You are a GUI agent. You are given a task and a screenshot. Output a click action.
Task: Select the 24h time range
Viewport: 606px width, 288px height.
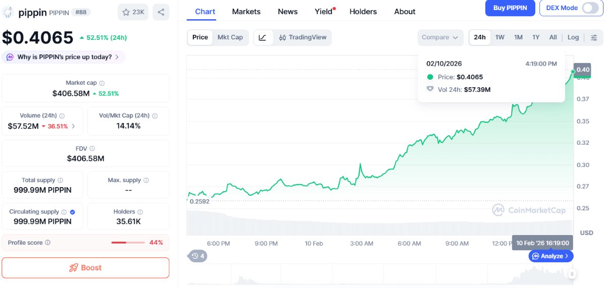[480, 37]
